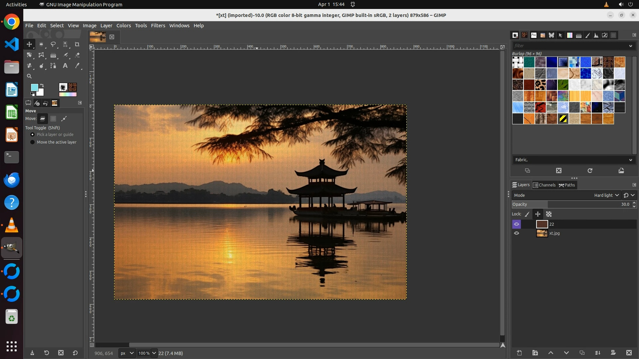Screen dimensions: 639x359
Task: Select the Free Select lasso tool
Action: 53,44
